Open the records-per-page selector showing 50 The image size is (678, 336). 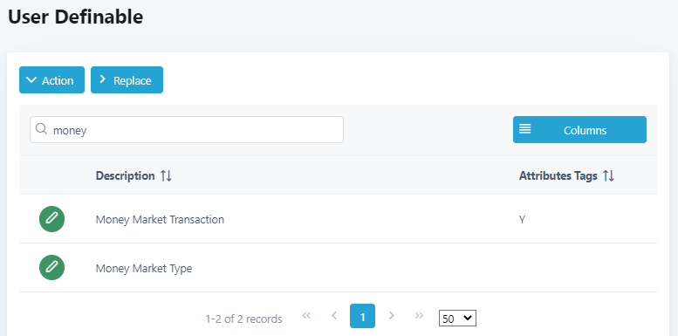[457, 319]
